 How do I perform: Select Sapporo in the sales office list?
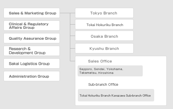(85, 69)
